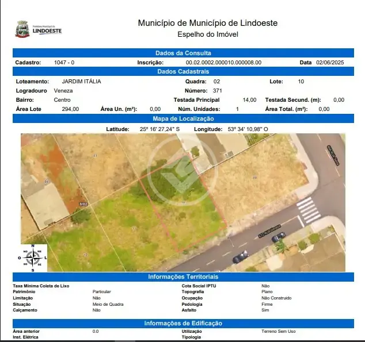This screenshot has width=365, height=342.
Task: Select the Área Lote value '294,00'
Action: [x=70, y=109]
